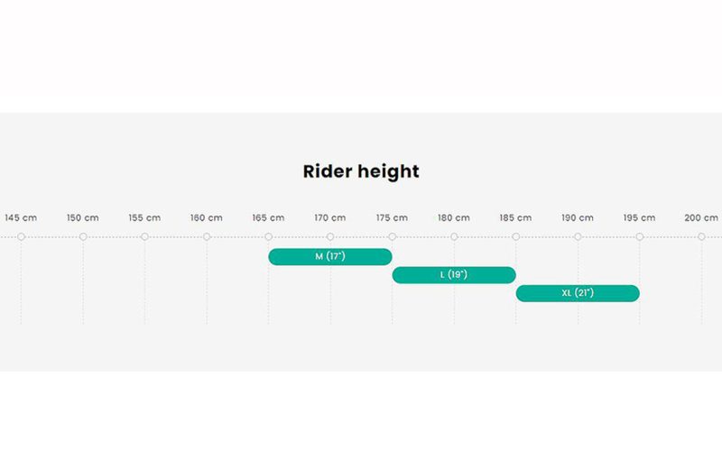722x451 pixels.
Task: Click the 165 cm circle marker
Action: click(268, 236)
